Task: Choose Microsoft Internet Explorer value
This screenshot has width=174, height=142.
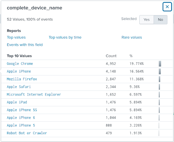Action: point(34,95)
